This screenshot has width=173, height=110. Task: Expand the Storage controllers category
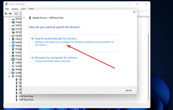(x=10, y=70)
